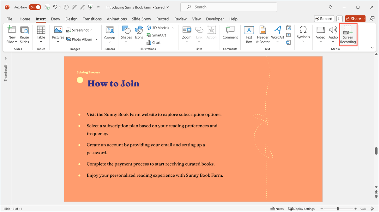Screen dimensions: 379x212
Task: Switch to the Draw tab
Action: click(x=56, y=19)
